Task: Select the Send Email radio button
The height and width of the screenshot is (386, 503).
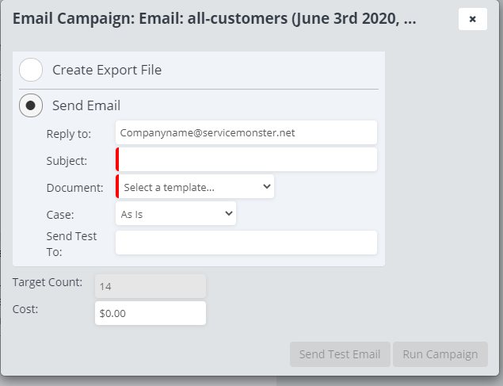Action: click(31, 105)
